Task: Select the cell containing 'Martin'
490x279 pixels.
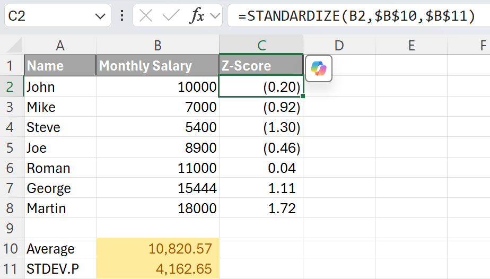Action: point(60,208)
